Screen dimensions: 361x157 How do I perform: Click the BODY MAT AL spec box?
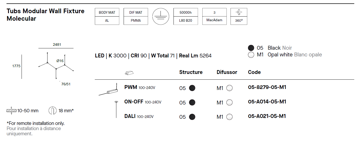(x=107, y=17)
